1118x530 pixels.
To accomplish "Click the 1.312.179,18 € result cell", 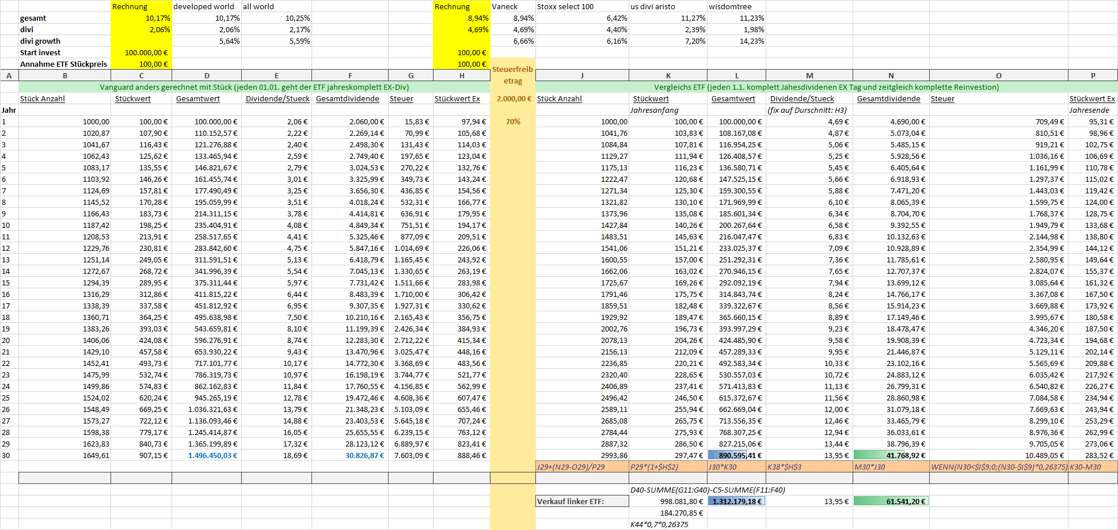I will coord(736,501).
